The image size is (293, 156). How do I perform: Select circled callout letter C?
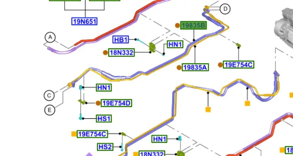49,95
